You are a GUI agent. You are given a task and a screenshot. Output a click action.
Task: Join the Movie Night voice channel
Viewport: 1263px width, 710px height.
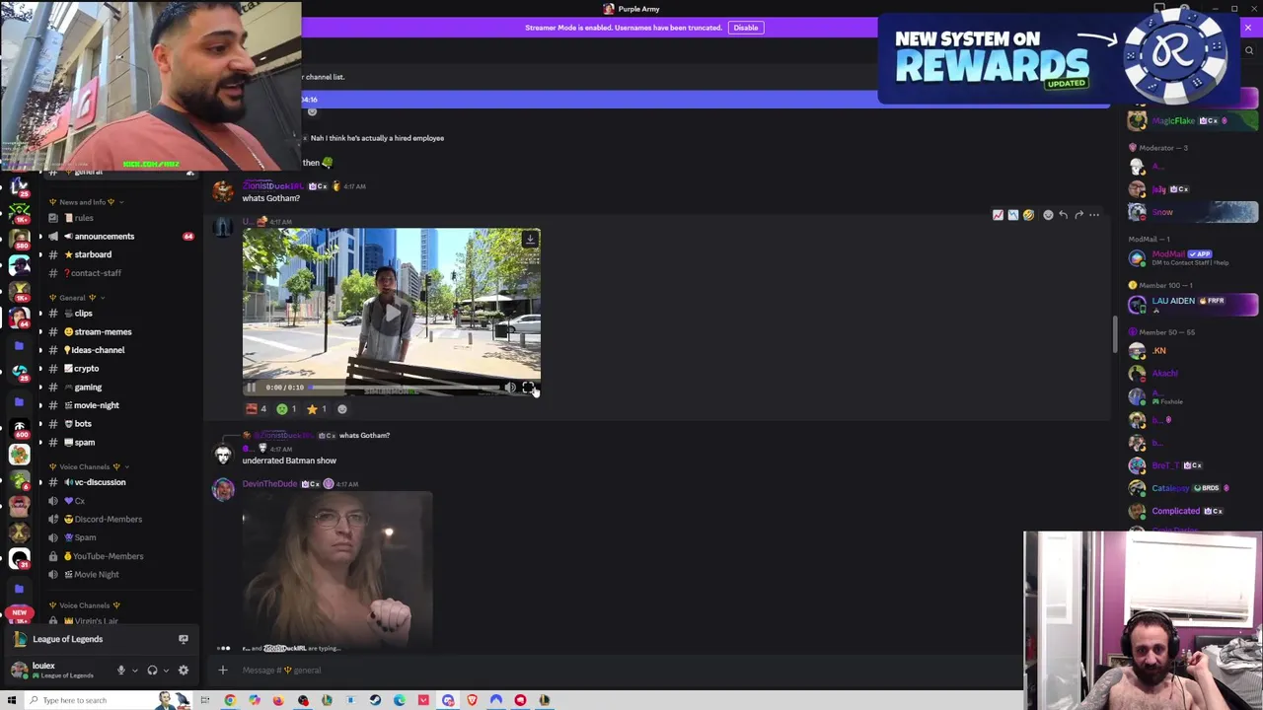coord(118,575)
